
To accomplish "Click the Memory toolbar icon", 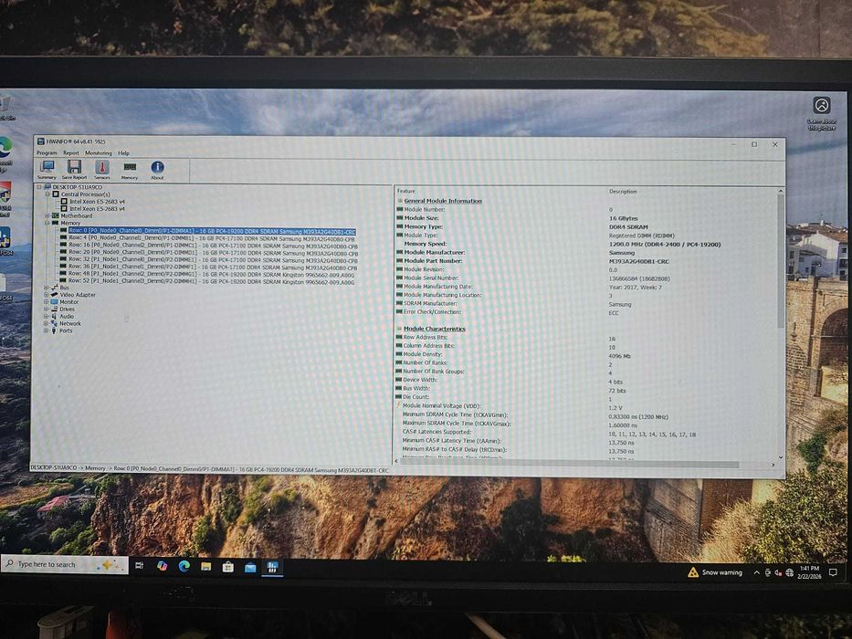I will click(130, 170).
